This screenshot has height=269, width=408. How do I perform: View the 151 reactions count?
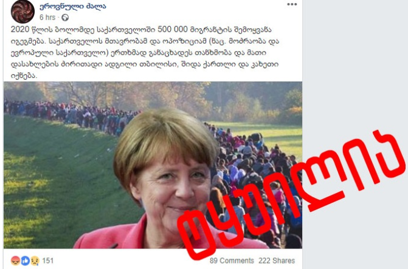click(x=47, y=260)
